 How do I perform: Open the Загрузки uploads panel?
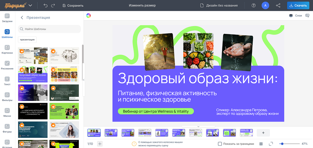pos(7,18)
